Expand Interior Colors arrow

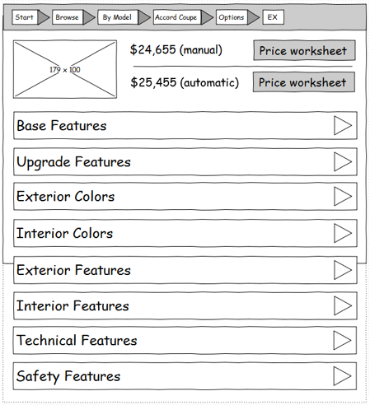pos(343,233)
